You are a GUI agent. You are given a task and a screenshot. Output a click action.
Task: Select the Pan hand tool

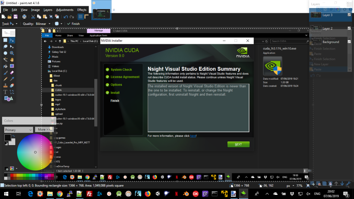click(12, 60)
